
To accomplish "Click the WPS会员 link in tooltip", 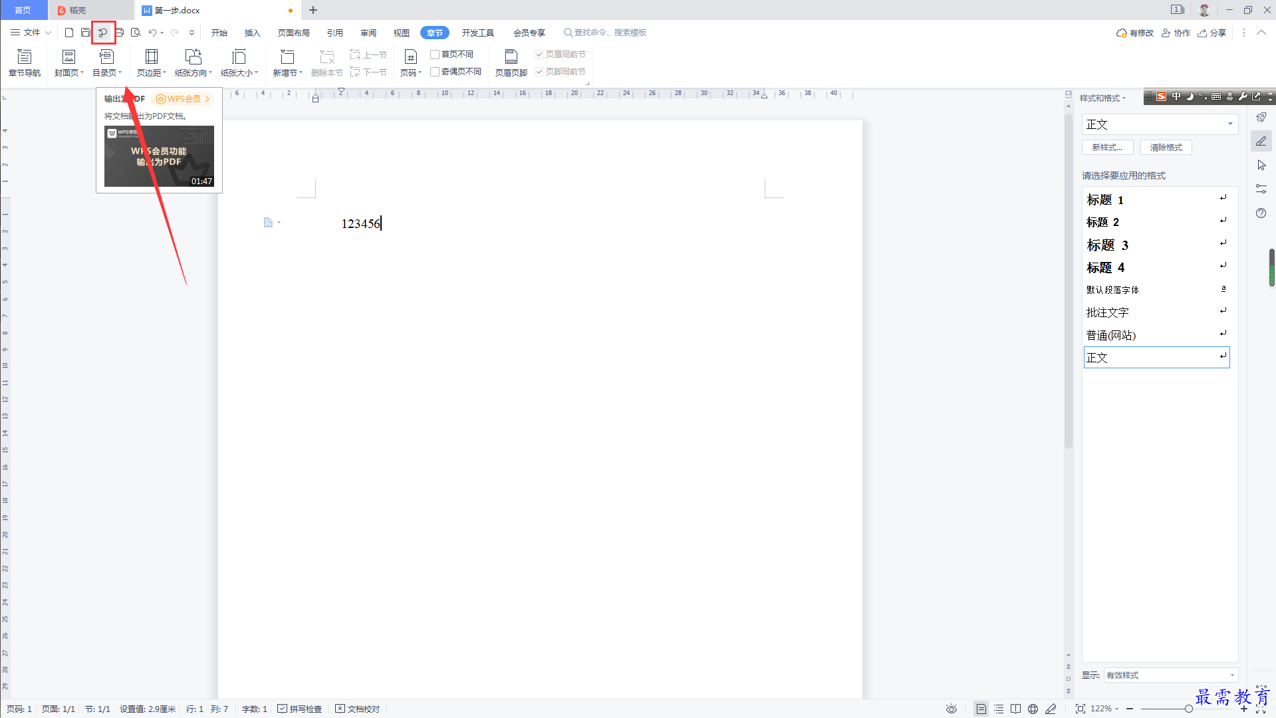I will (183, 98).
